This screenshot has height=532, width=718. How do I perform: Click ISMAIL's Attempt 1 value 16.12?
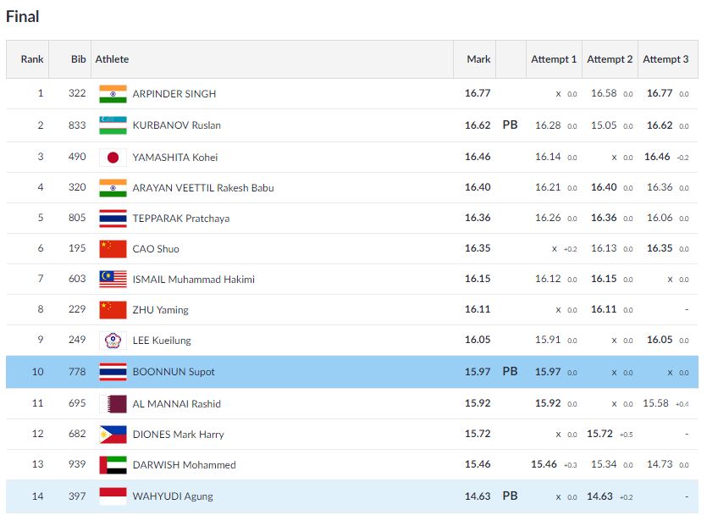[x=548, y=279]
